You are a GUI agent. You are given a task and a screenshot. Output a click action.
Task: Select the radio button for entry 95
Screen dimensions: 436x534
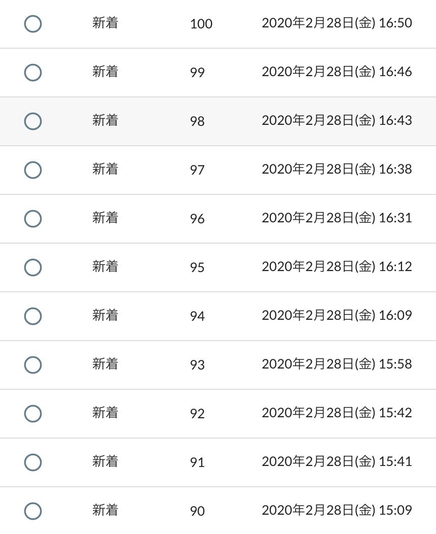pos(33,268)
